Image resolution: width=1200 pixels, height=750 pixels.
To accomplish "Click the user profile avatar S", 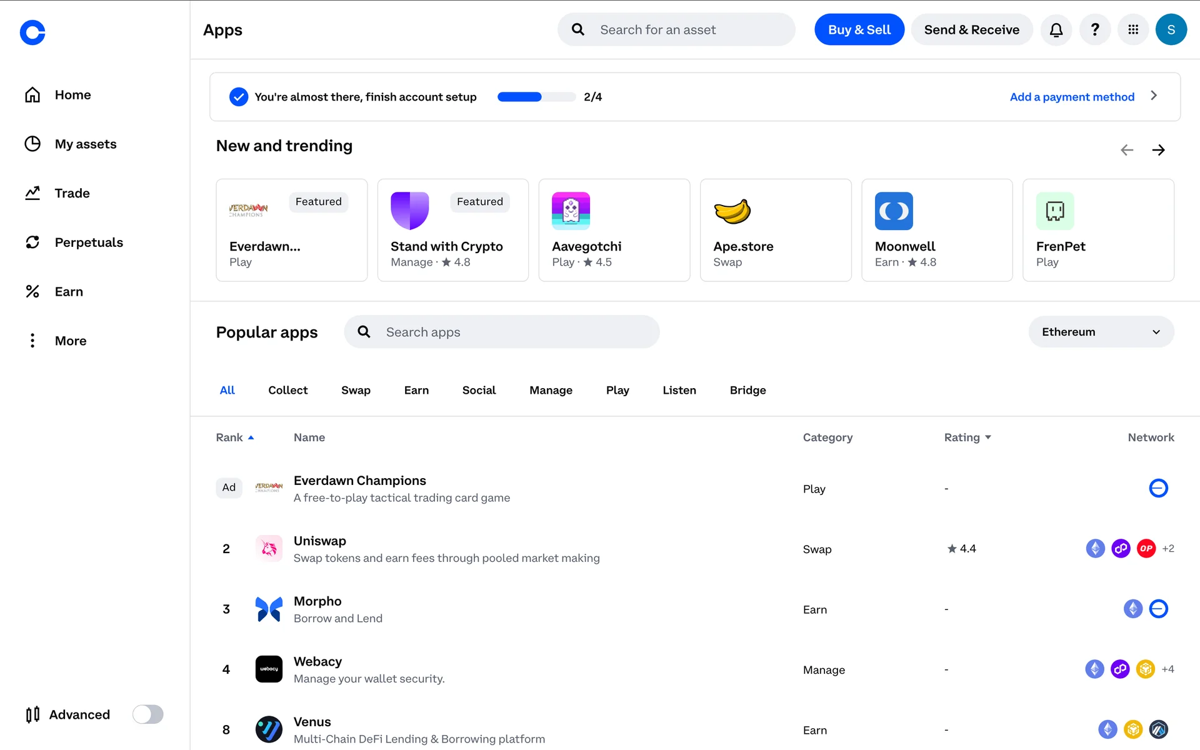I will 1171,29.
